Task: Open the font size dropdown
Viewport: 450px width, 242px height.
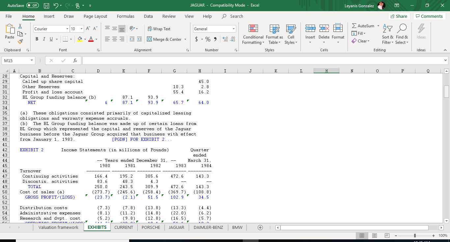Action: coord(81,29)
